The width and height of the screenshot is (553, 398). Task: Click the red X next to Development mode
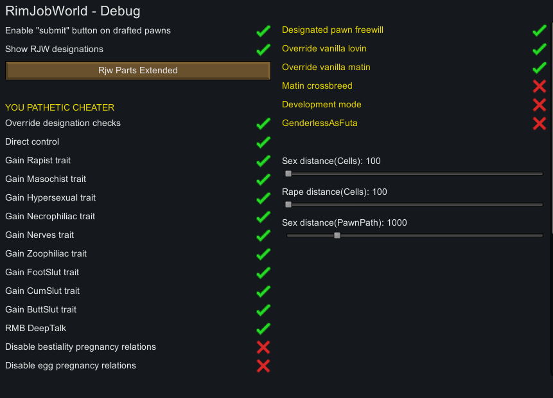click(x=538, y=105)
